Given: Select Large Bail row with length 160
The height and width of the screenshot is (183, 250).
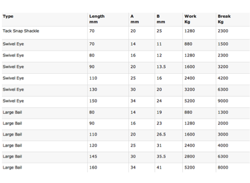Looking at the screenshot, I should tap(126, 168).
